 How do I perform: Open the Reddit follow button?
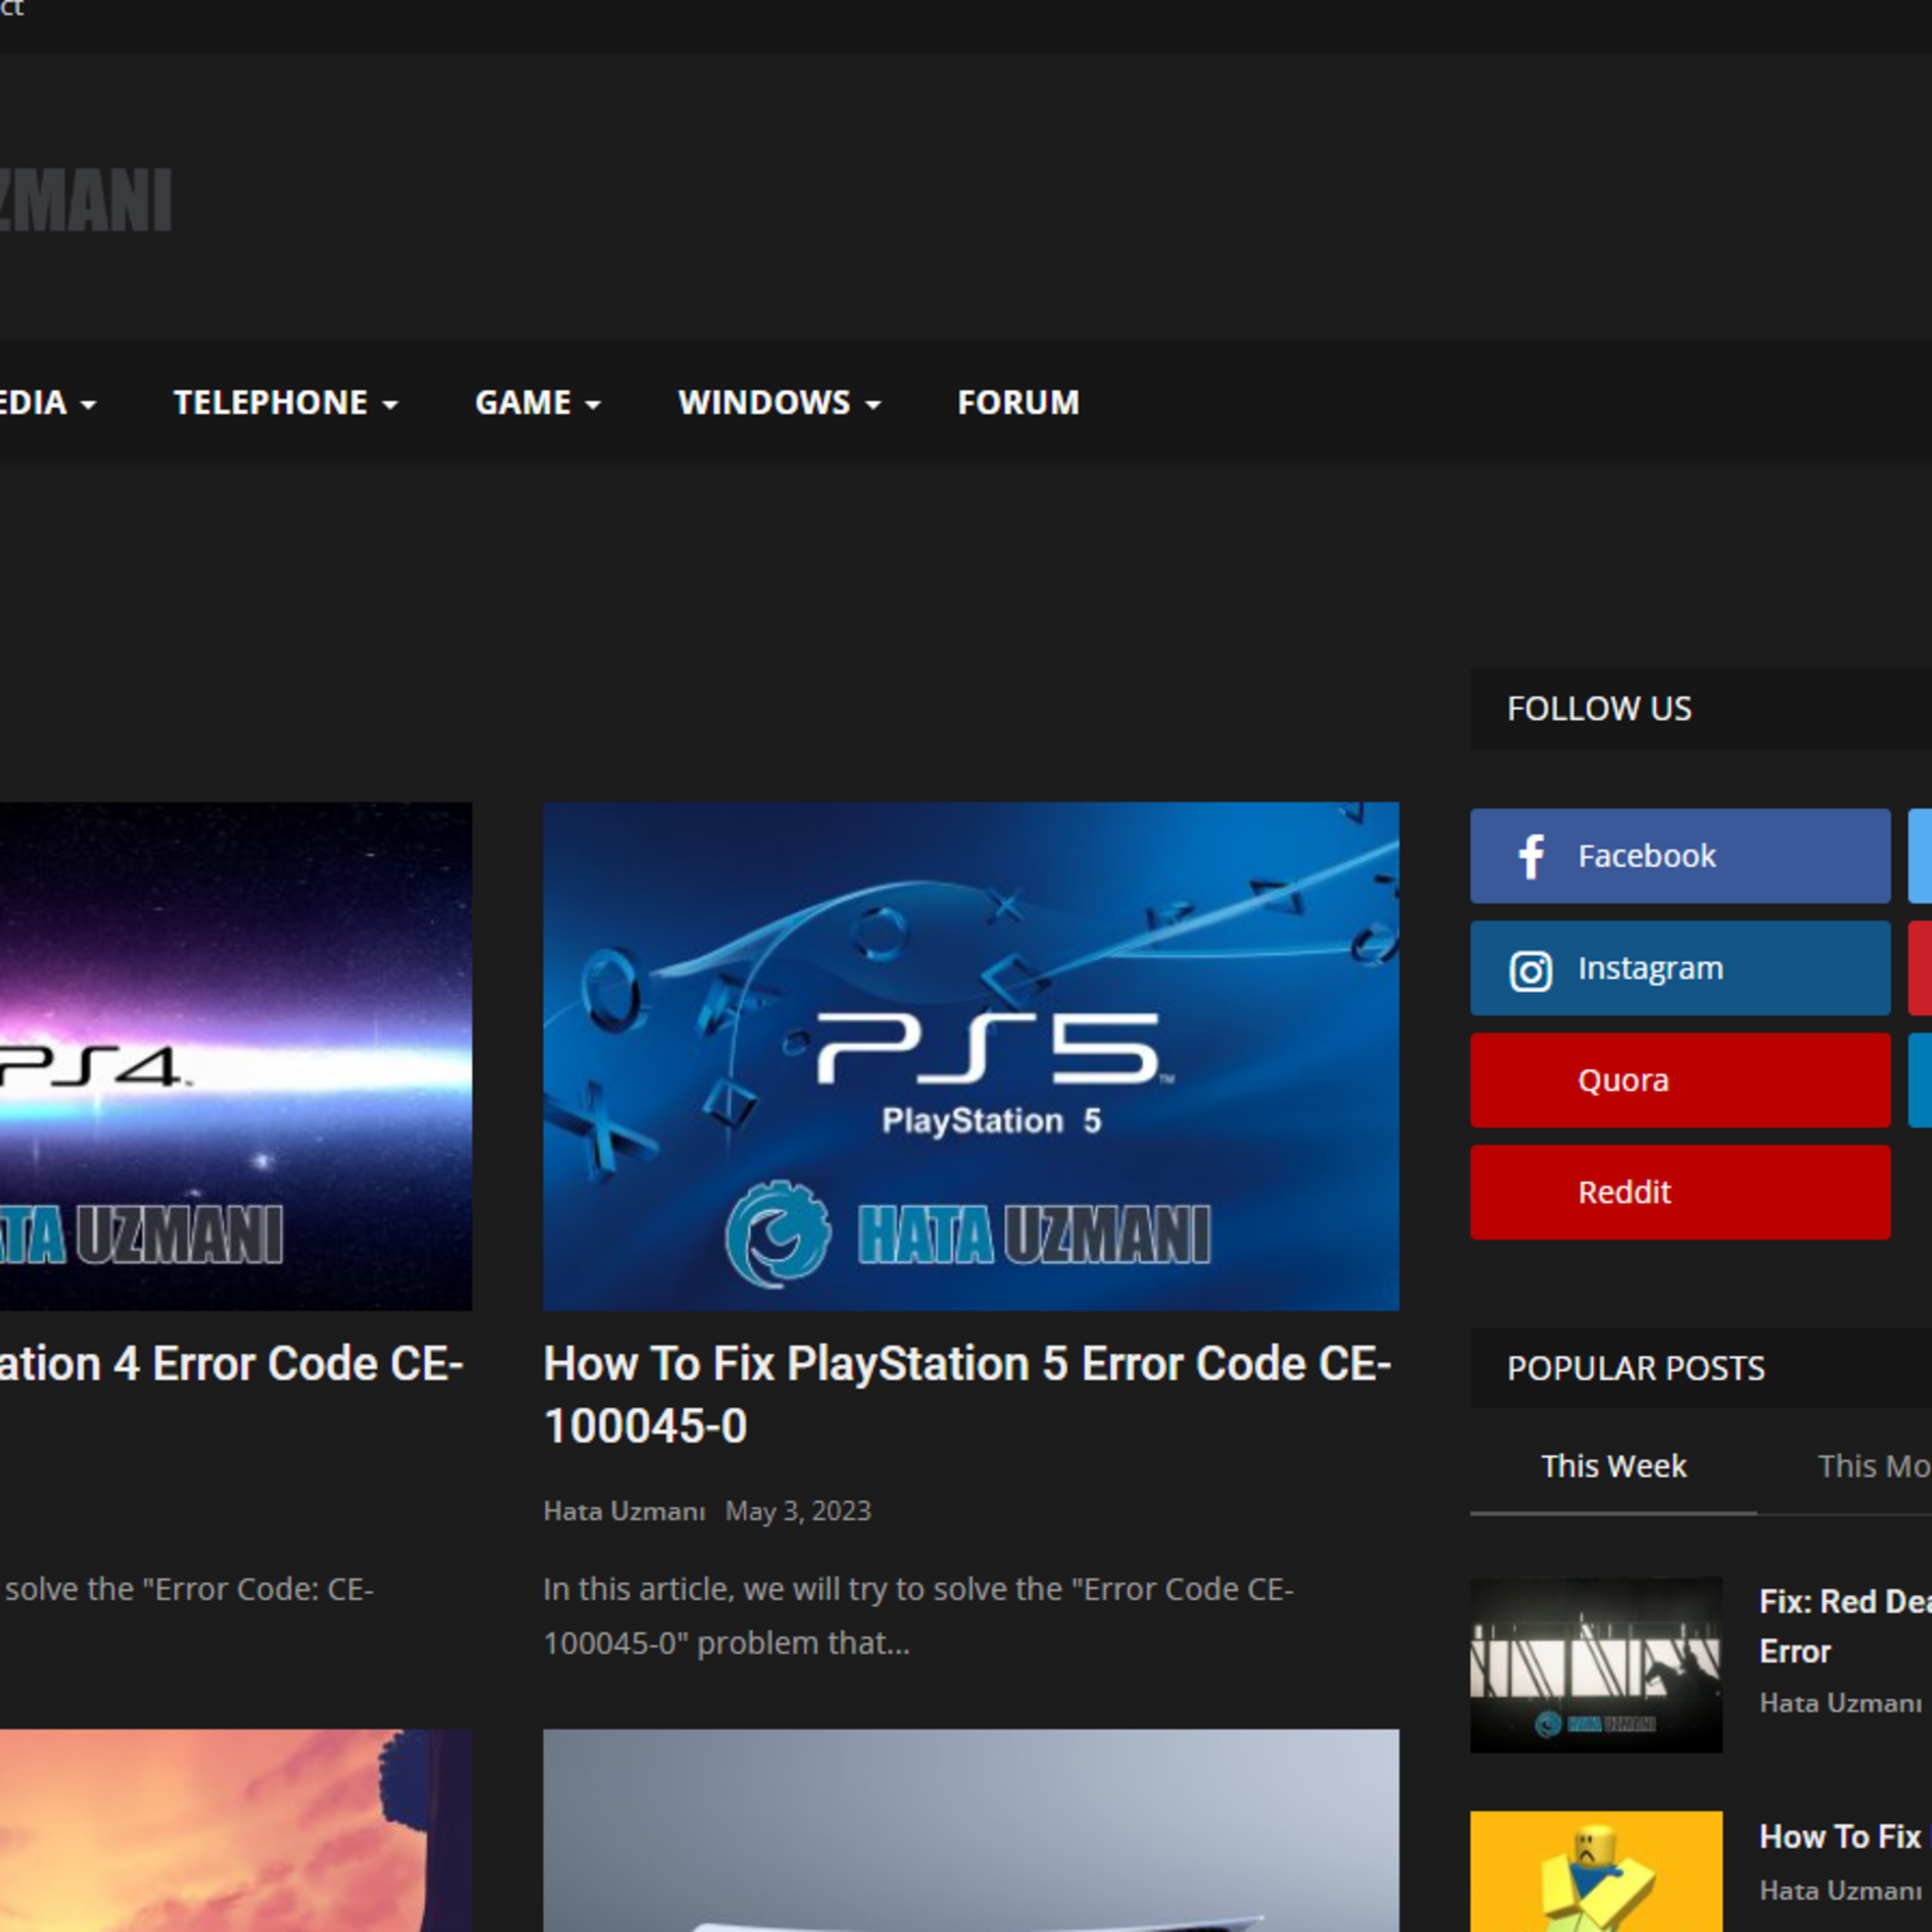click(1680, 1192)
